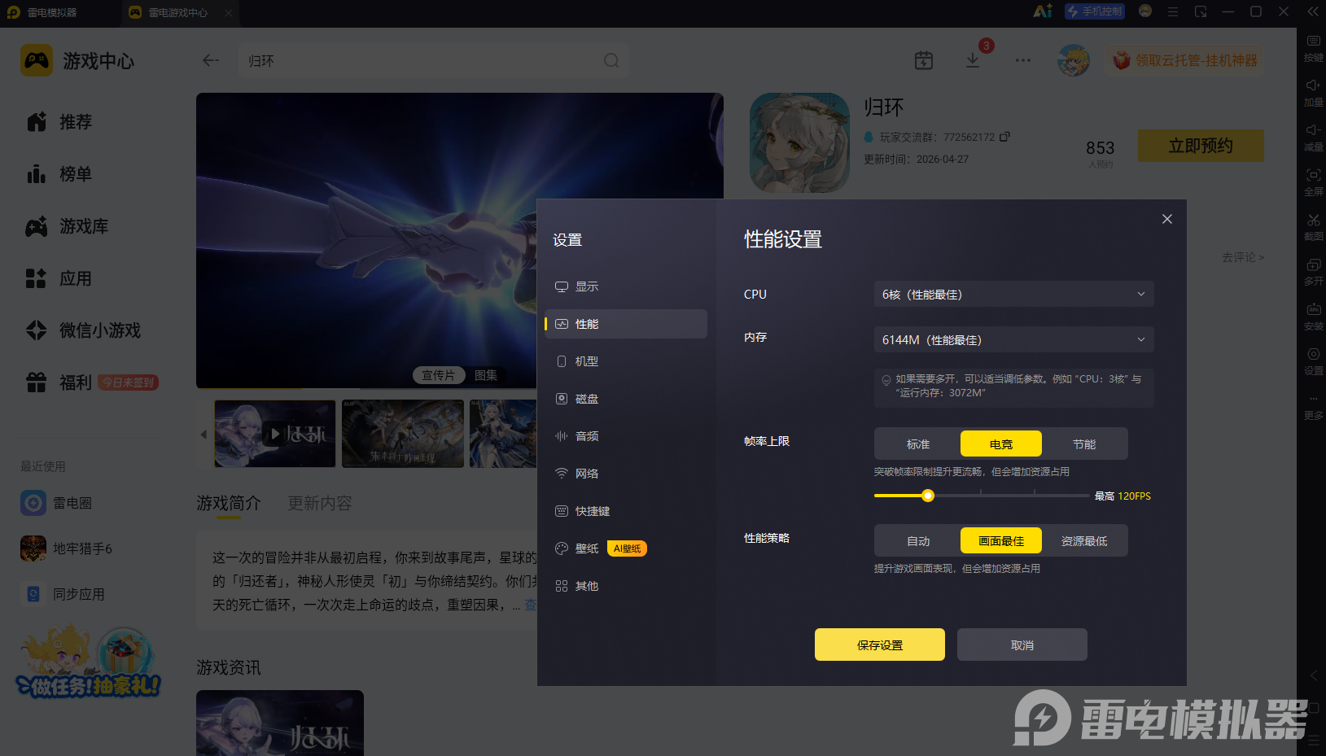Take a screenshot with 截图
Viewport: 1326px width, 756px height.
tap(1313, 228)
